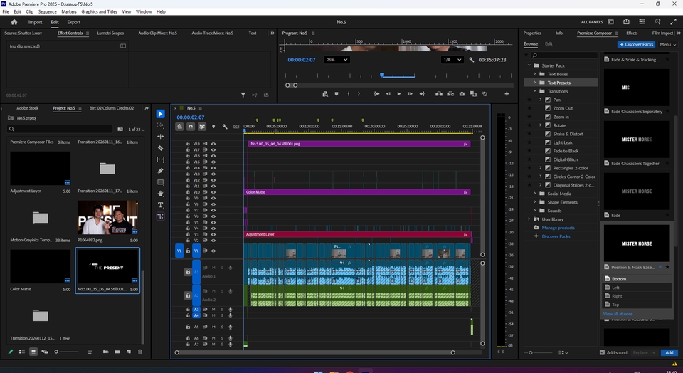Toggle the V3 track eye icon
683x373 pixels.
pos(213,234)
